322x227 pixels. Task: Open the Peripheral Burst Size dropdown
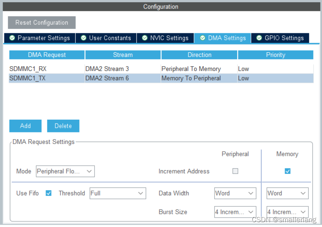(x=235, y=212)
